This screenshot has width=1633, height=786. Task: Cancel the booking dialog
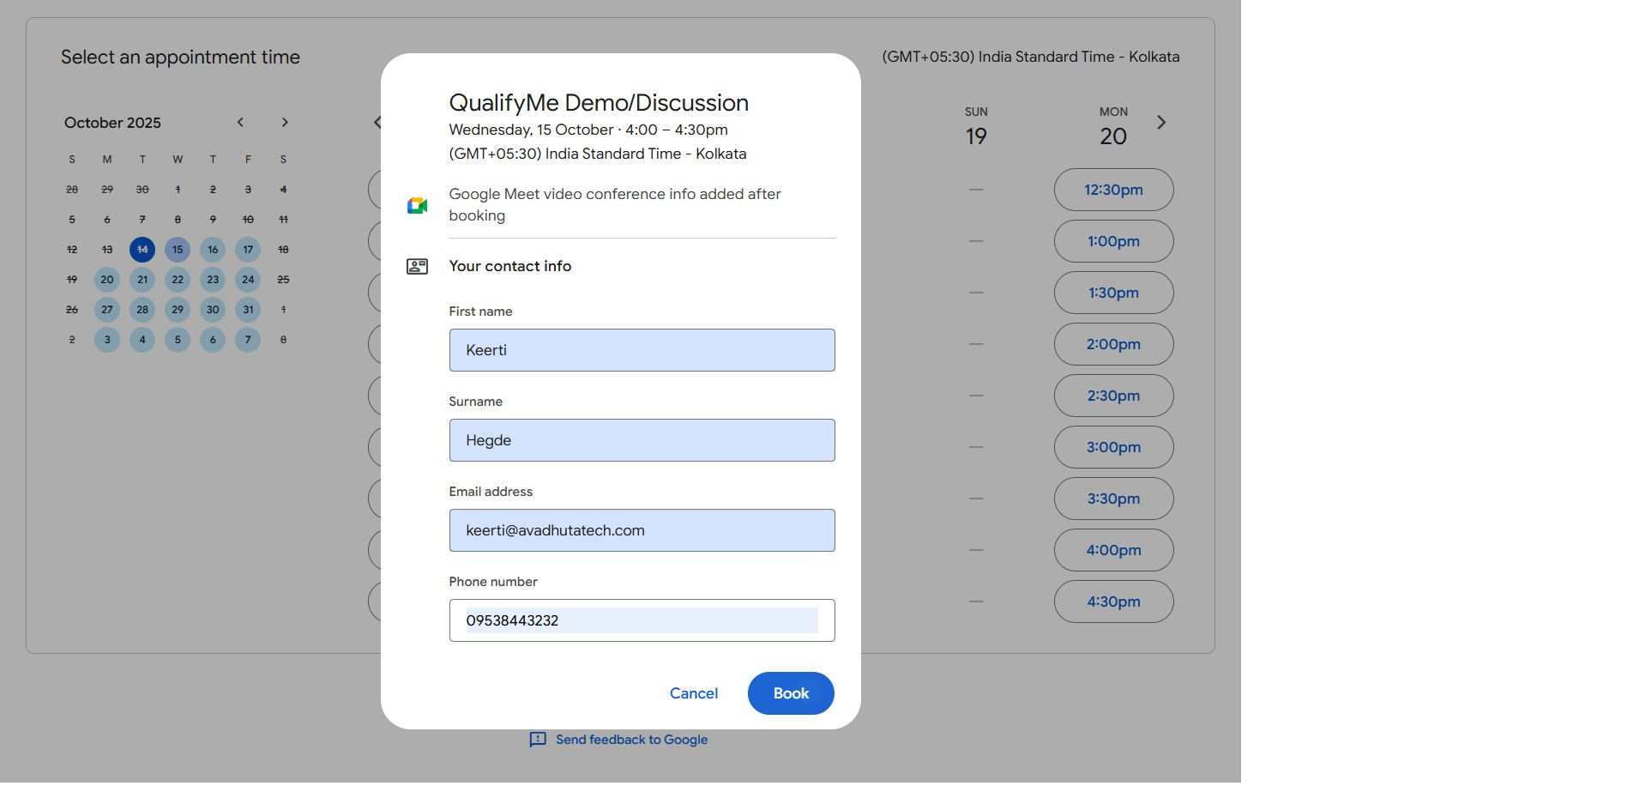[693, 693]
